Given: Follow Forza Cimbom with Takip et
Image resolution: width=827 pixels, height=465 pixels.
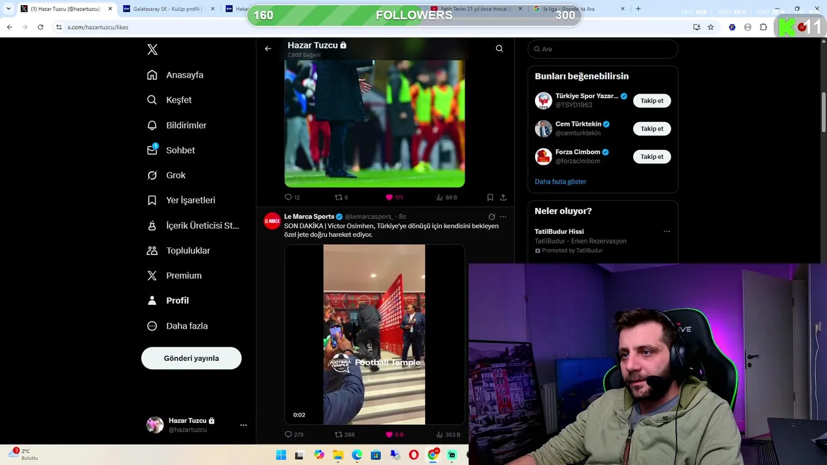Looking at the screenshot, I should click(x=652, y=156).
